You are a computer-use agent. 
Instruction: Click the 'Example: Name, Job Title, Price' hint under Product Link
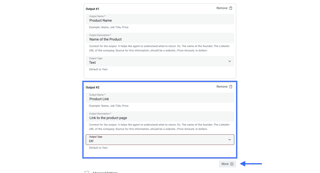click(109, 106)
